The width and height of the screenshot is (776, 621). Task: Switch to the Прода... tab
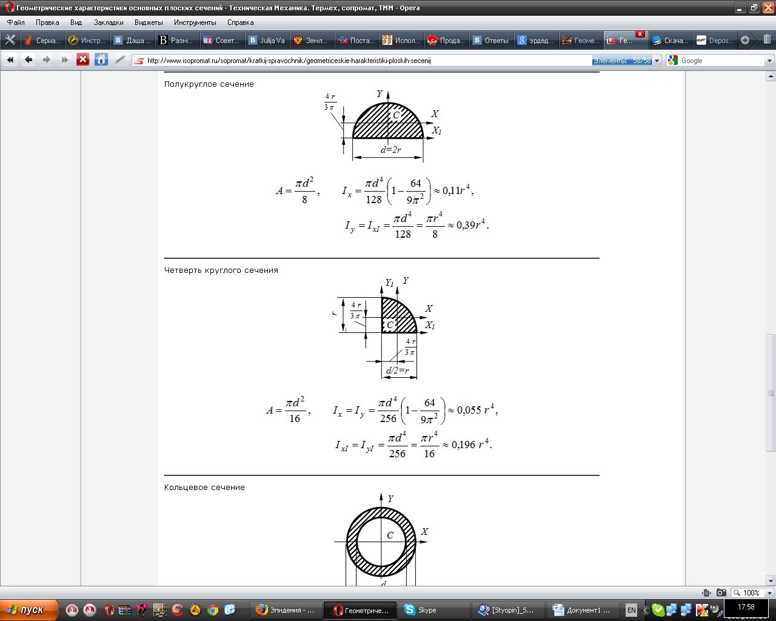click(446, 40)
